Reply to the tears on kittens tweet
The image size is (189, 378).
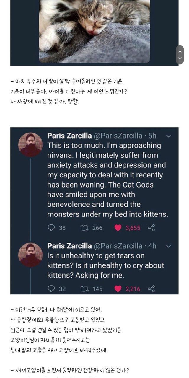(51, 289)
